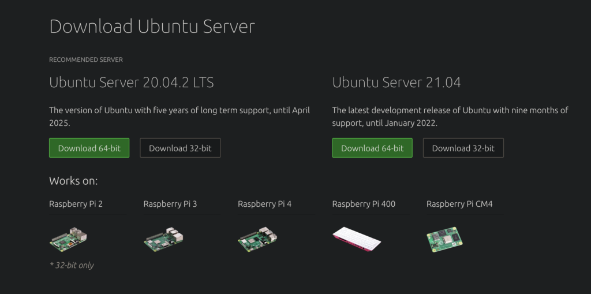This screenshot has height=294, width=591.
Task: Click the "RECOMMENDED SERVER" label
Action: coord(86,59)
